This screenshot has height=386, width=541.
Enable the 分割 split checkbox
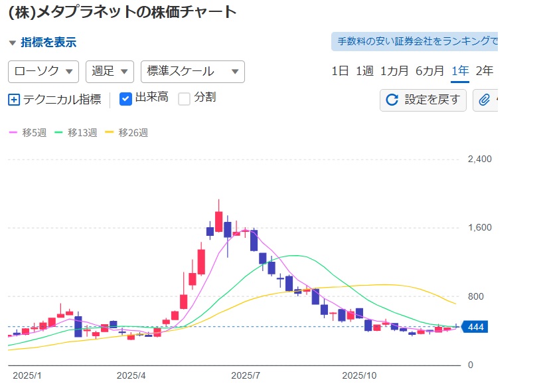pyautogui.click(x=184, y=98)
